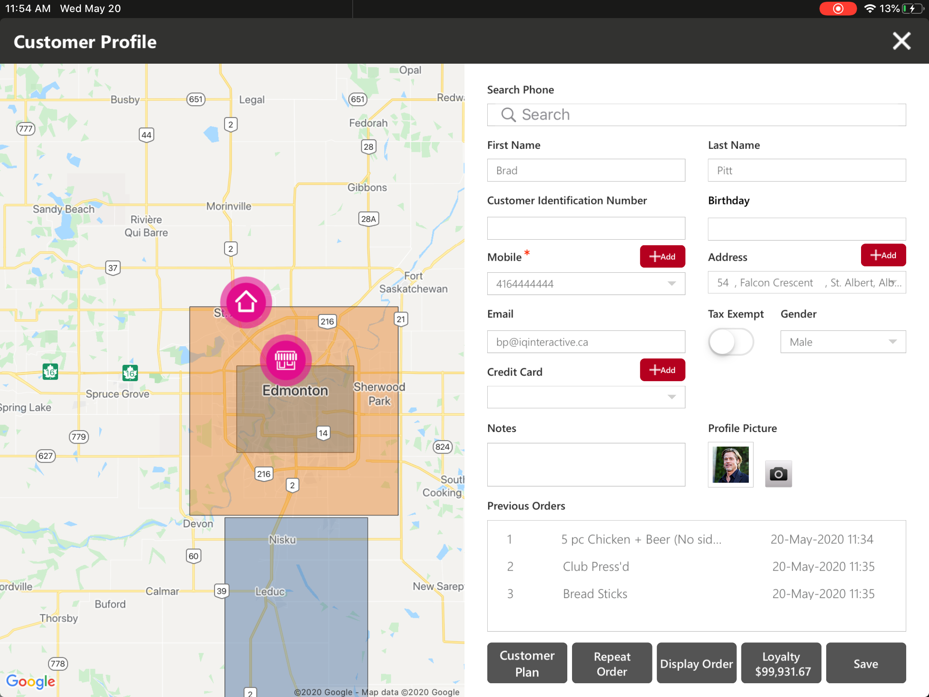Tap the Morinville label on map
This screenshot has height=697, width=929.
[x=229, y=206]
